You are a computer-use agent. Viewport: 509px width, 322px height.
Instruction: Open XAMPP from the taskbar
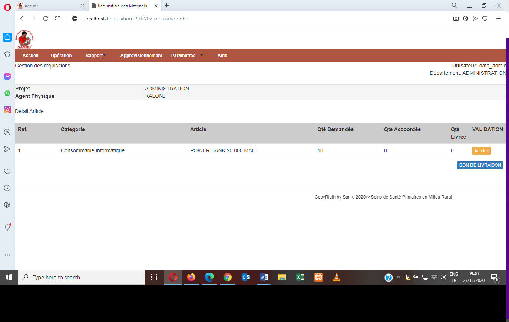point(318,277)
